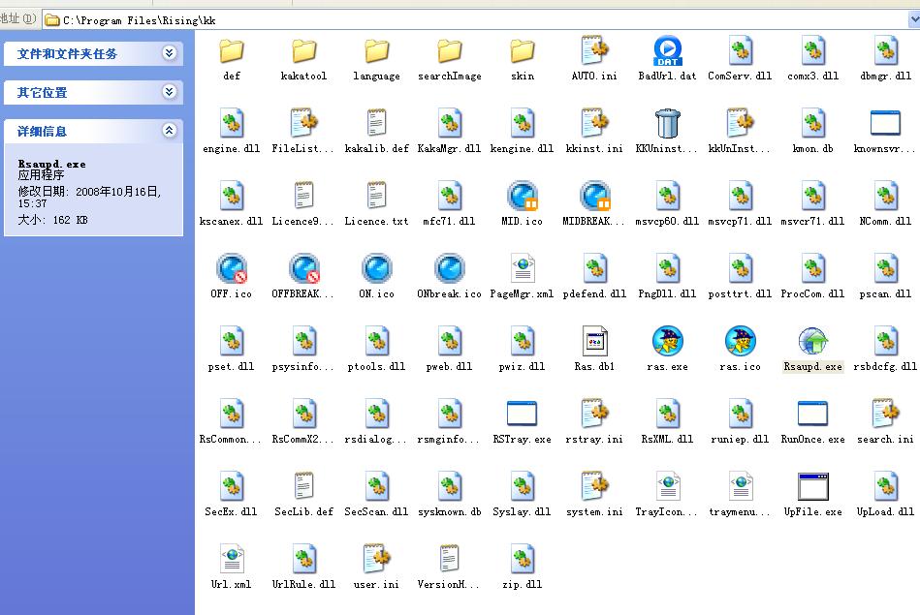Click the ComServ.dll file name
Screen dimensions: 920x615
[741, 76]
